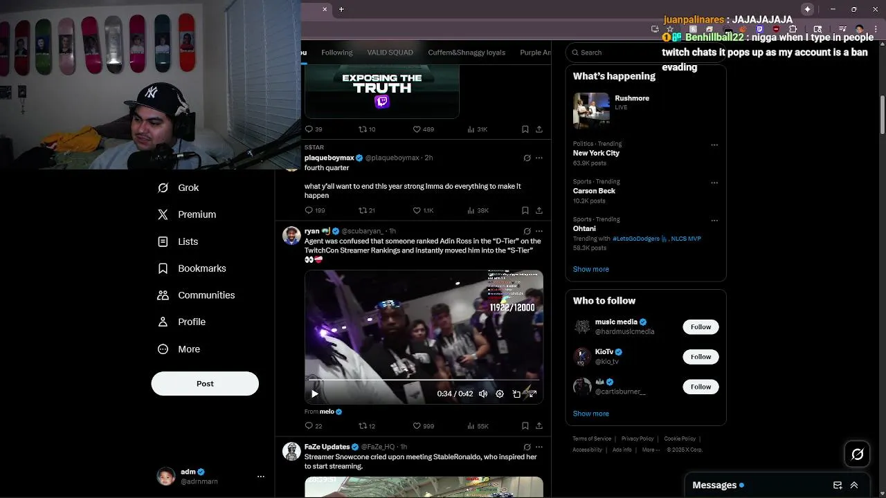This screenshot has width=886, height=498.
Task: Like the Exposing the Truth post with 489 likes
Action: 423,129
